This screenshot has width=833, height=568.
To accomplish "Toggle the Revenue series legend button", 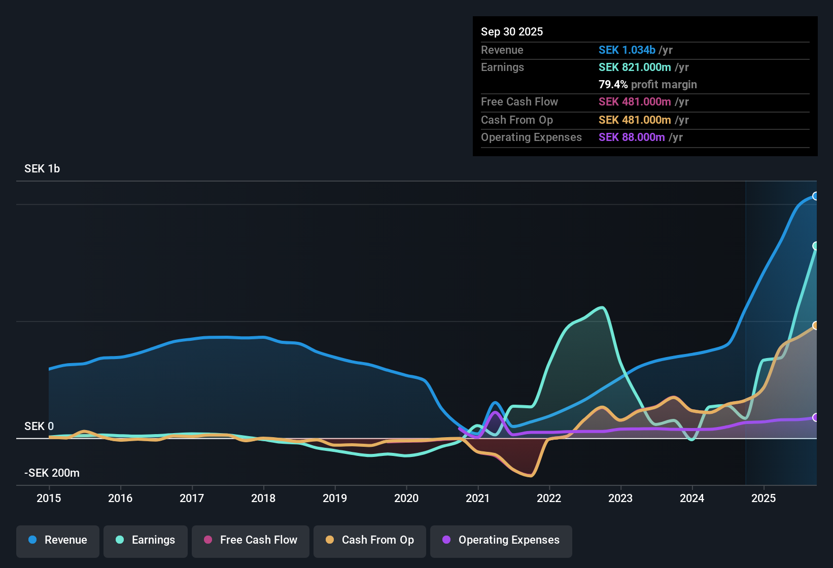I will tap(58, 541).
